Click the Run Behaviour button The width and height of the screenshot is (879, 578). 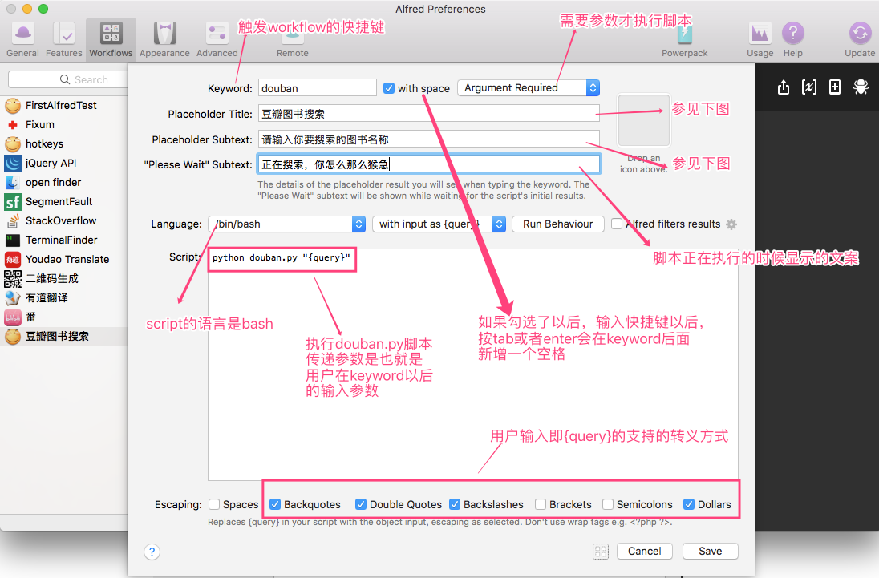tap(557, 224)
